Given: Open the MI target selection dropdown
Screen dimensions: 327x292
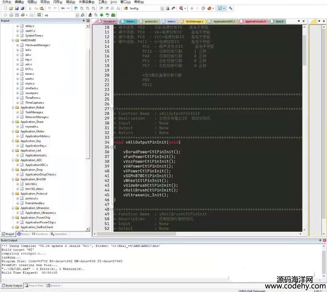Looking at the screenshot, I should click(x=77, y=15).
